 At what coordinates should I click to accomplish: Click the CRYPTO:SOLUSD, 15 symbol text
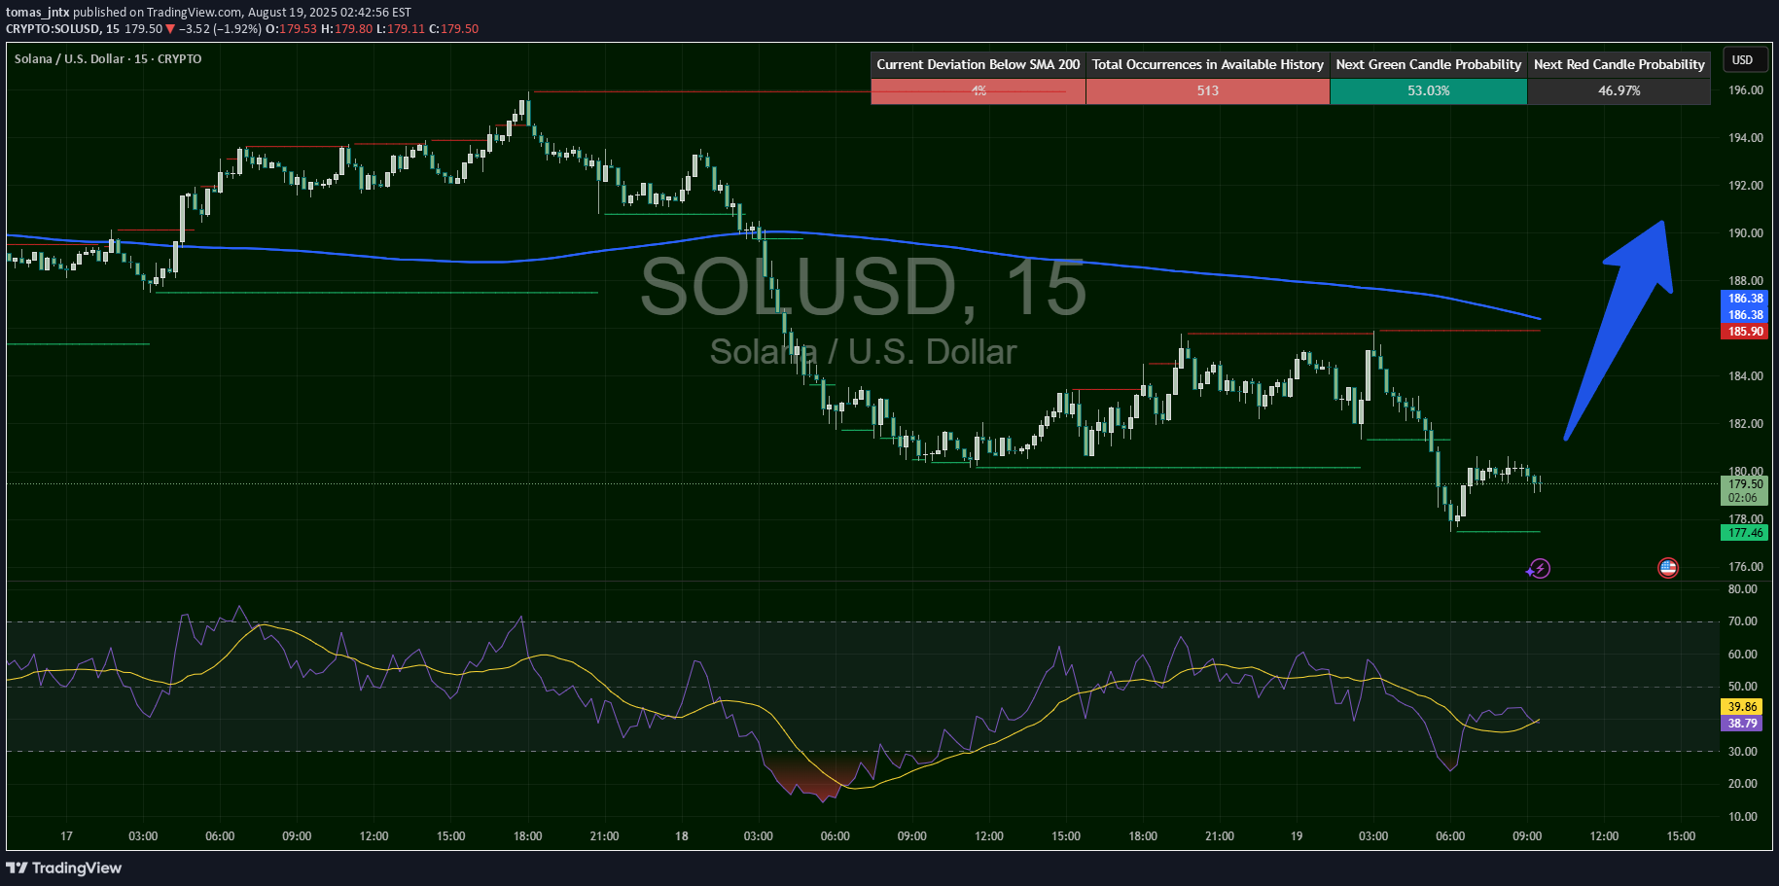[62, 29]
